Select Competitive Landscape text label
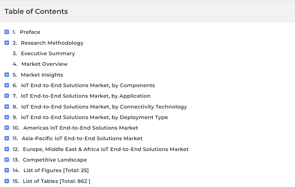The image size is (295, 187). click(x=55, y=160)
